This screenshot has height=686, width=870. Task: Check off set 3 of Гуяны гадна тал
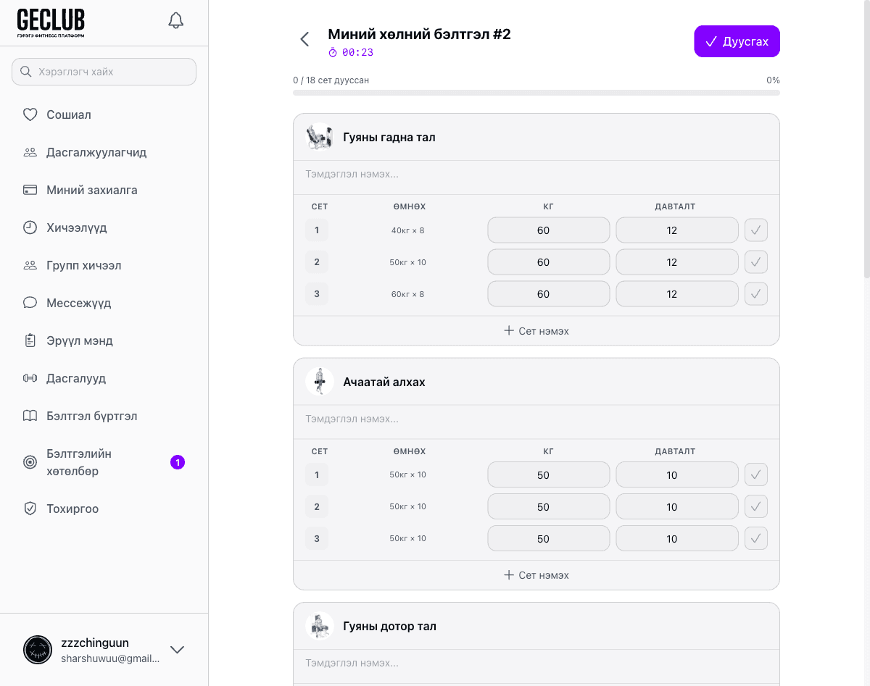(x=755, y=294)
